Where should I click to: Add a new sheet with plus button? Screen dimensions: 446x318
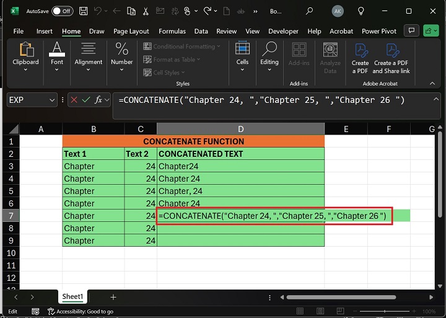pos(113,298)
